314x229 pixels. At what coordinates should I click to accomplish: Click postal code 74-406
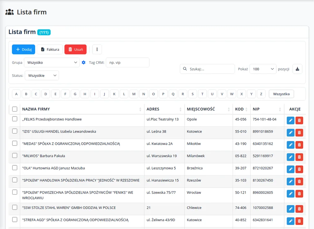click(x=241, y=208)
